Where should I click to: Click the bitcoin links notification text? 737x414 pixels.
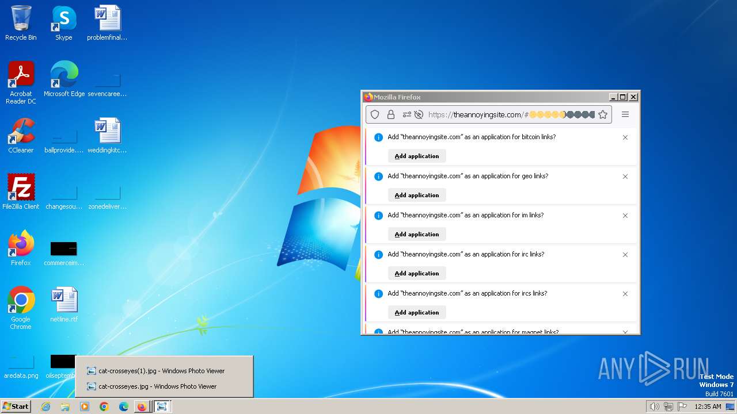[x=472, y=137]
